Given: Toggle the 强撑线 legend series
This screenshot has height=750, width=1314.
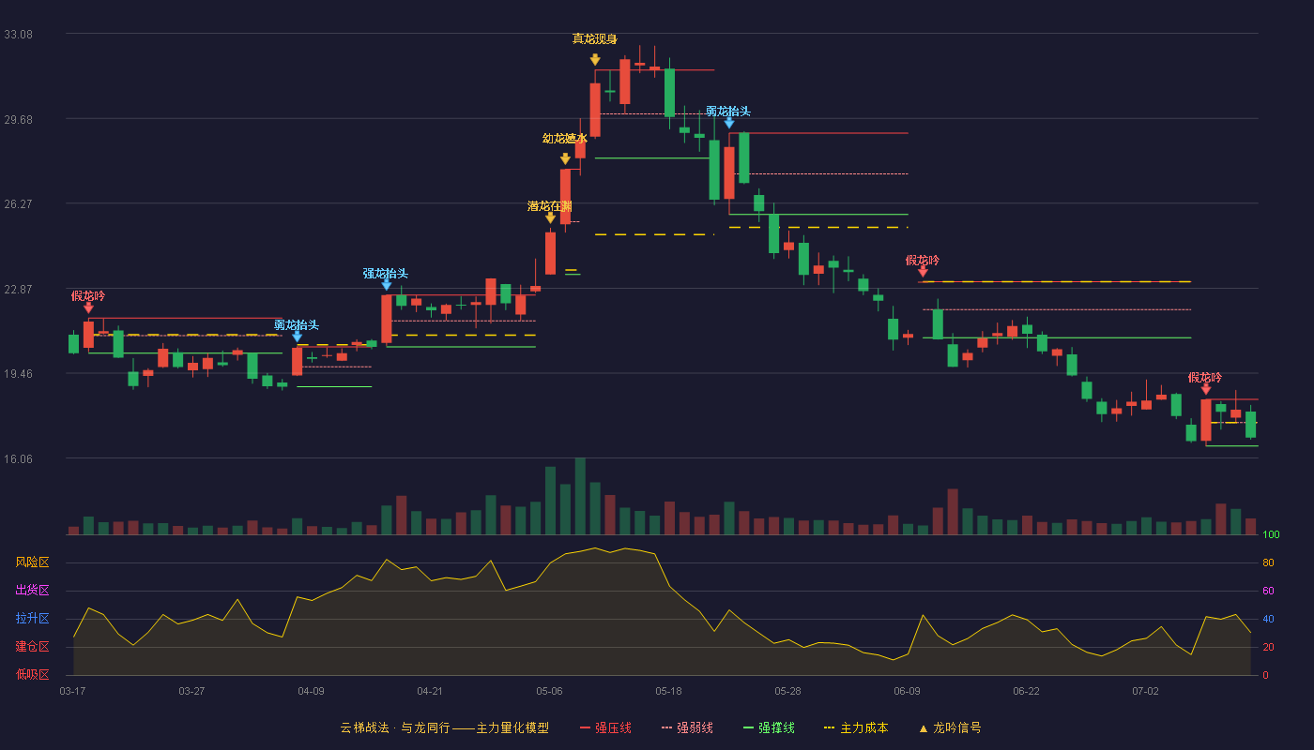Looking at the screenshot, I should (x=769, y=727).
